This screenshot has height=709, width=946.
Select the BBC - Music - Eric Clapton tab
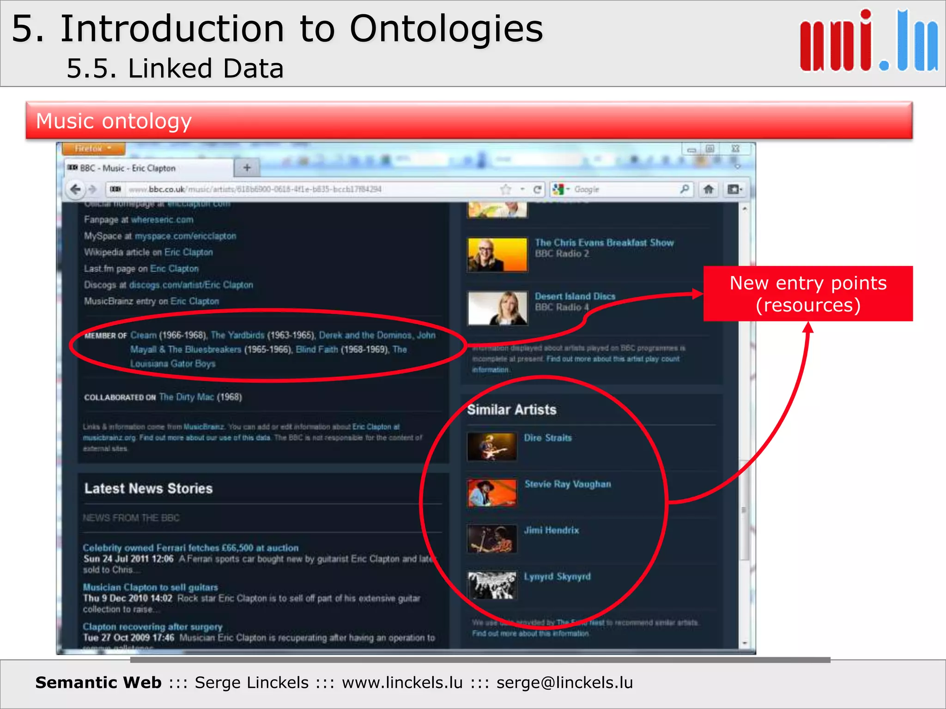point(148,168)
